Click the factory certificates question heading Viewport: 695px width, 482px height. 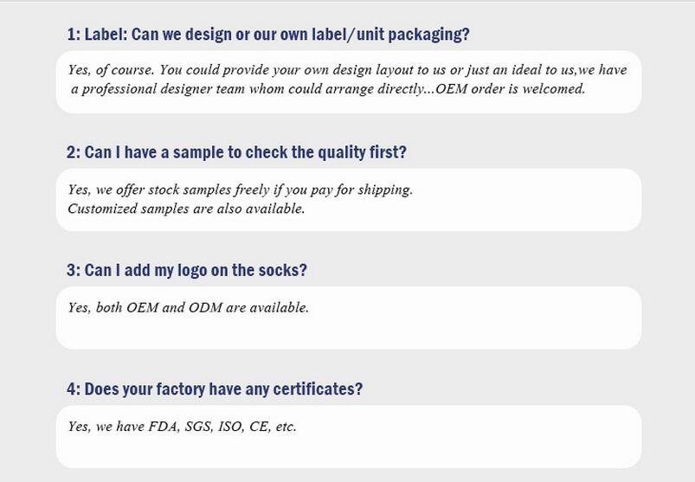point(215,389)
